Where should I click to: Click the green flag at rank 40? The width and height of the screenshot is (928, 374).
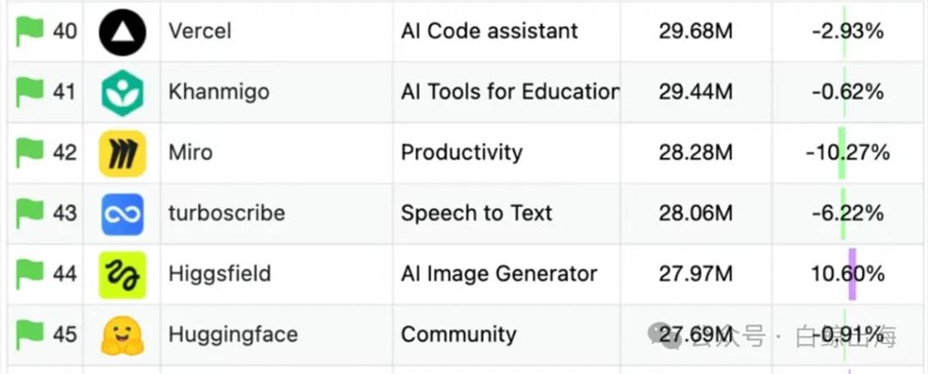point(30,32)
